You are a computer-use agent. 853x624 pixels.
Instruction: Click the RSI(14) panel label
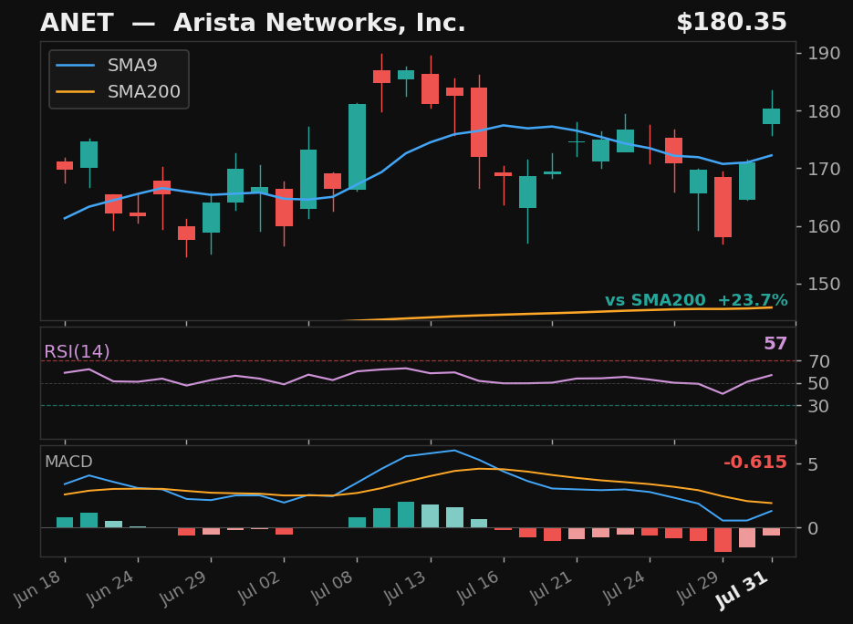pyautogui.click(x=77, y=351)
